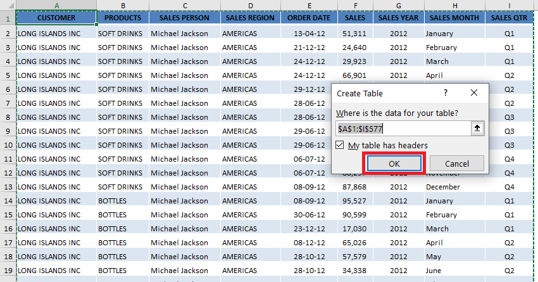Click the collapse dialog range selector icon
538x282 pixels.
click(477, 129)
